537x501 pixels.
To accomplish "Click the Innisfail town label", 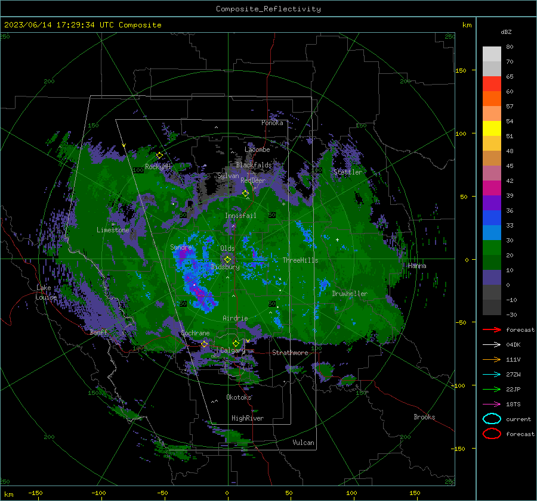I will (x=240, y=216).
